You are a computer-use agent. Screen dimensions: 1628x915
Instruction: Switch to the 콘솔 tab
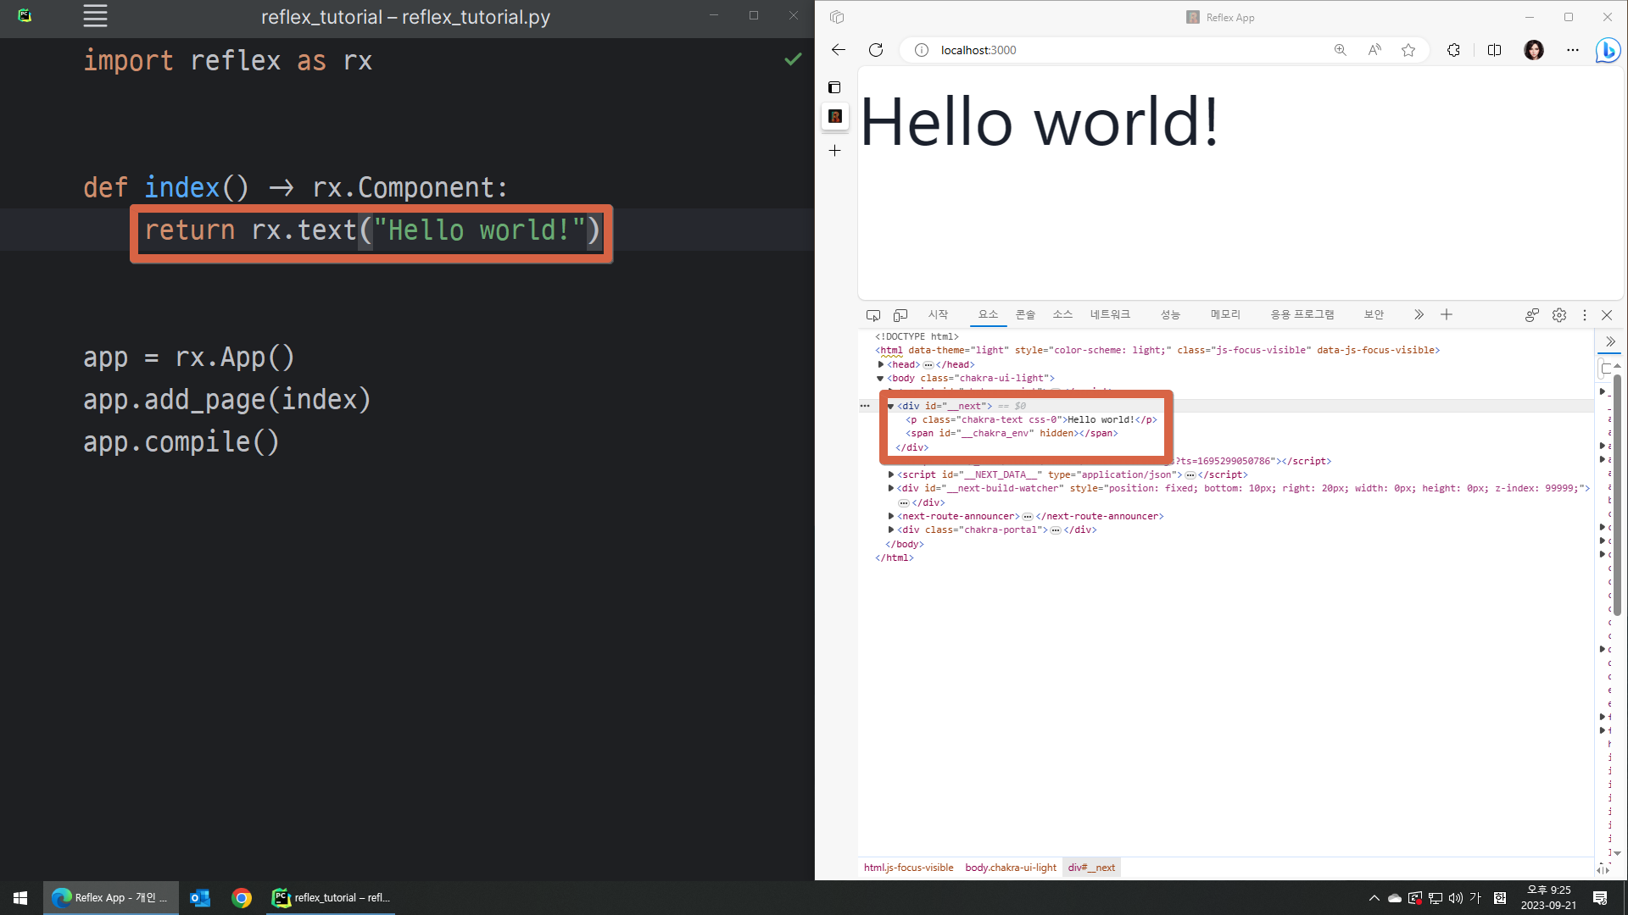1025,314
